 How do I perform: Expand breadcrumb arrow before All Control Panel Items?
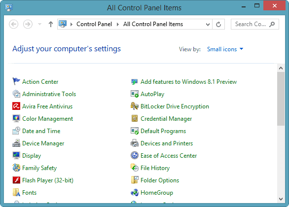pyautogui.click(x=118, y=24)
